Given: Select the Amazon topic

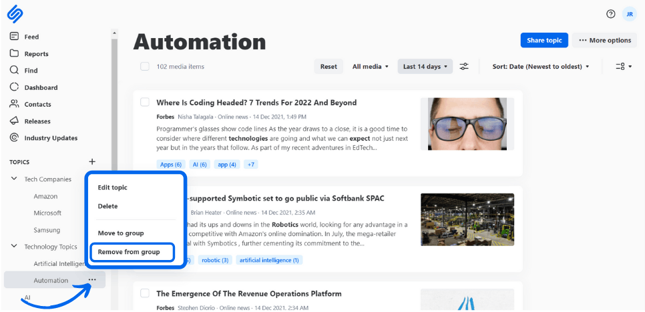Looking at the screenshot, I should pos(45,196).
